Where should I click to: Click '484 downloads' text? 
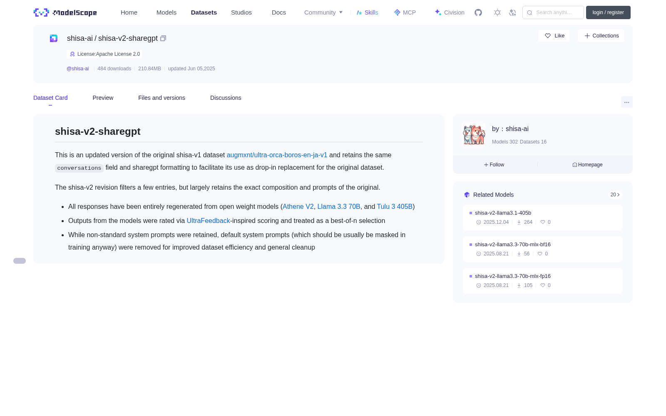[114, 69]
